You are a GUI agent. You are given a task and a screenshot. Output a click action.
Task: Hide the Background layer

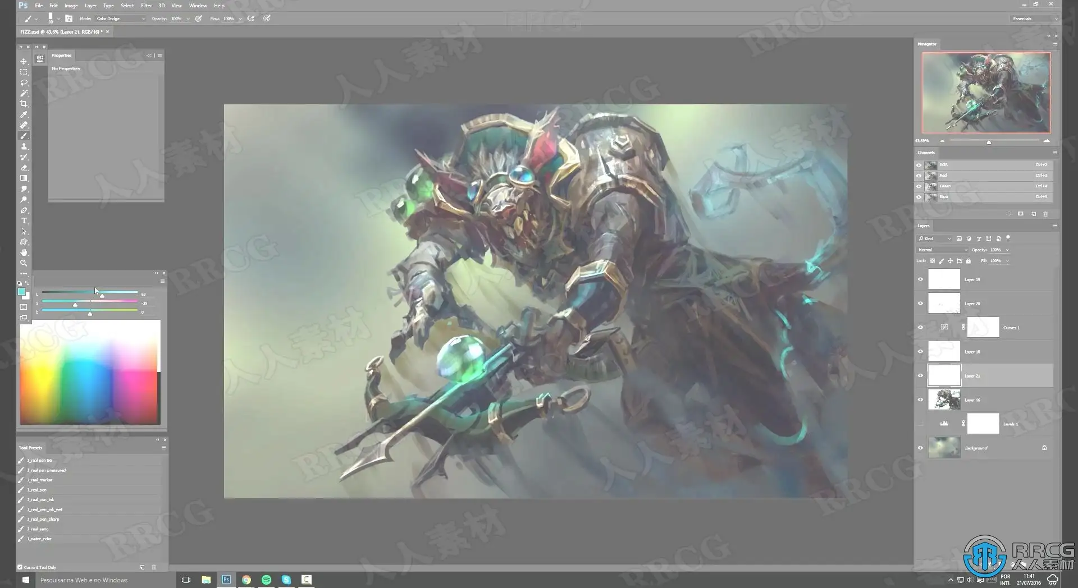[x=920, y=448]
